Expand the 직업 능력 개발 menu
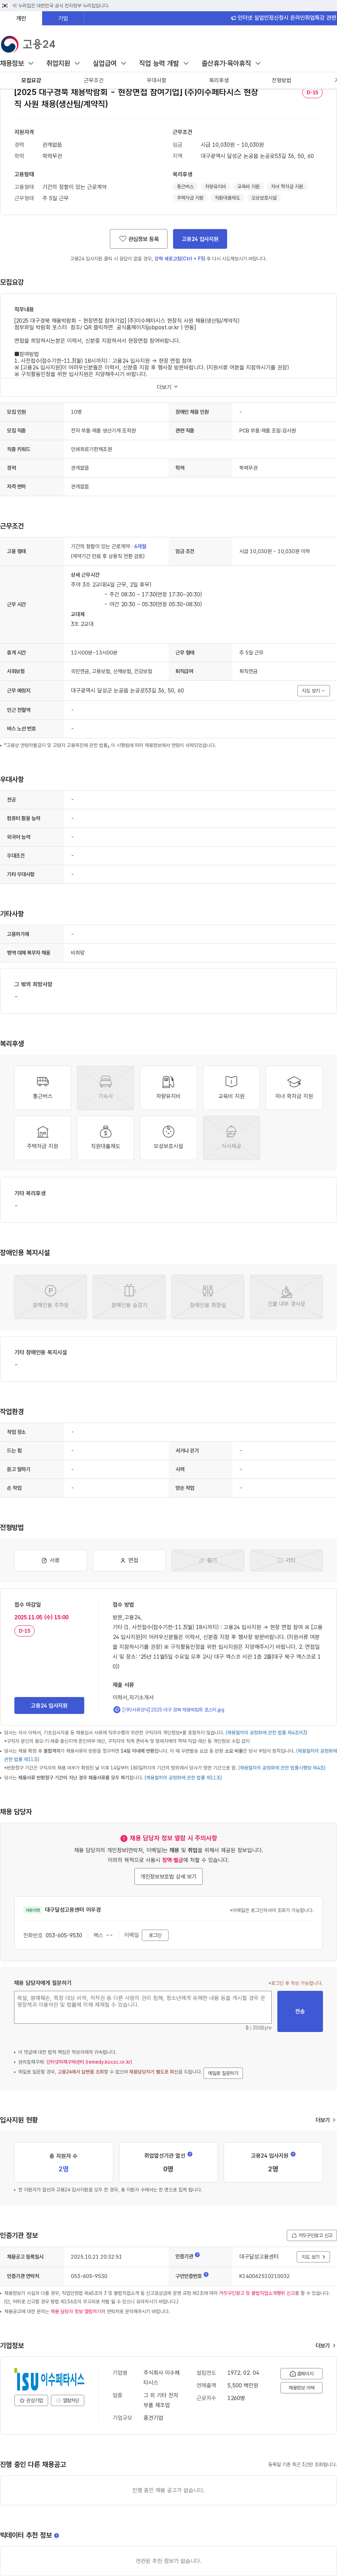337x2576 pixels. [164, 63]
